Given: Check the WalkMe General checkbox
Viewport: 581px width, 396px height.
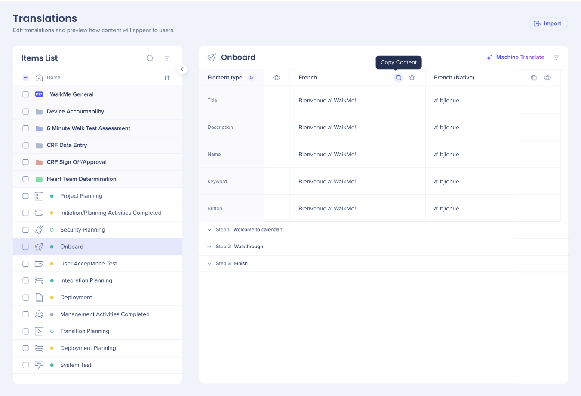Looking at the screenshot, I should click(26, 94).
